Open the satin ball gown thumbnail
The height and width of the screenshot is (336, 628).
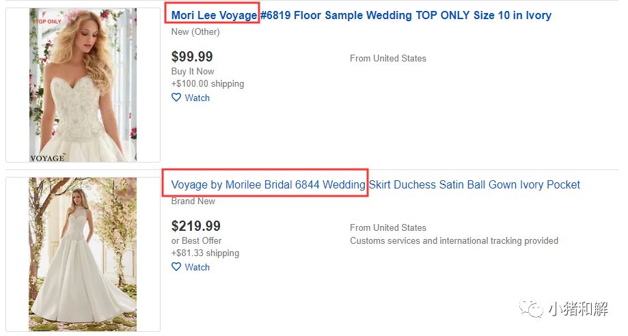[83, 254]
